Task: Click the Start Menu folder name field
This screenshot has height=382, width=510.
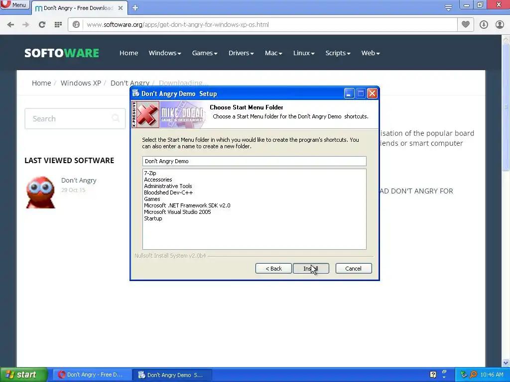Action: tap(255, 161)
